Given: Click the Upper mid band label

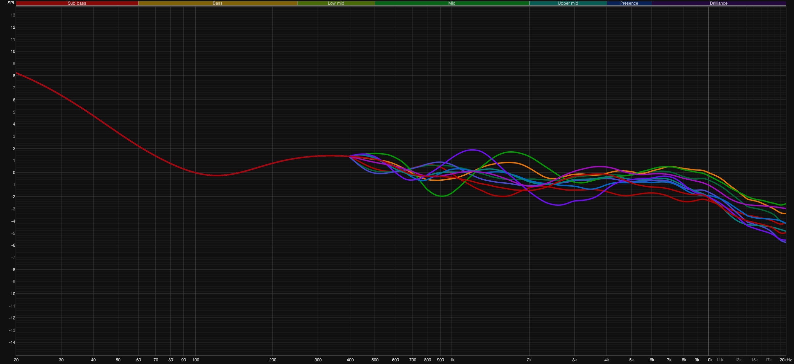Looking at the screenshot, I should click(568, 3).
